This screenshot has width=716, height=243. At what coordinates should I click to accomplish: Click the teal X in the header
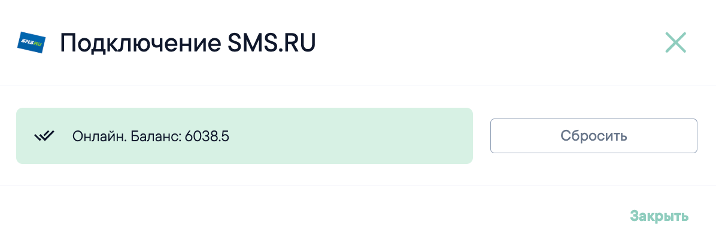(x=675, y=42)
